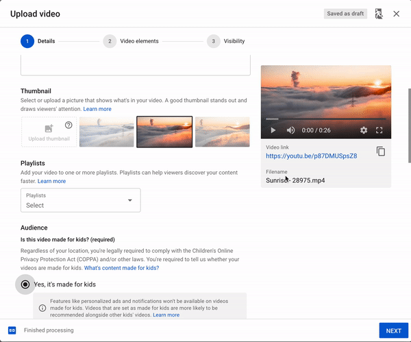This screenshot has width=411, height=342.
Task: Open What's content made for kids link
Action: (x=122, y=268)
